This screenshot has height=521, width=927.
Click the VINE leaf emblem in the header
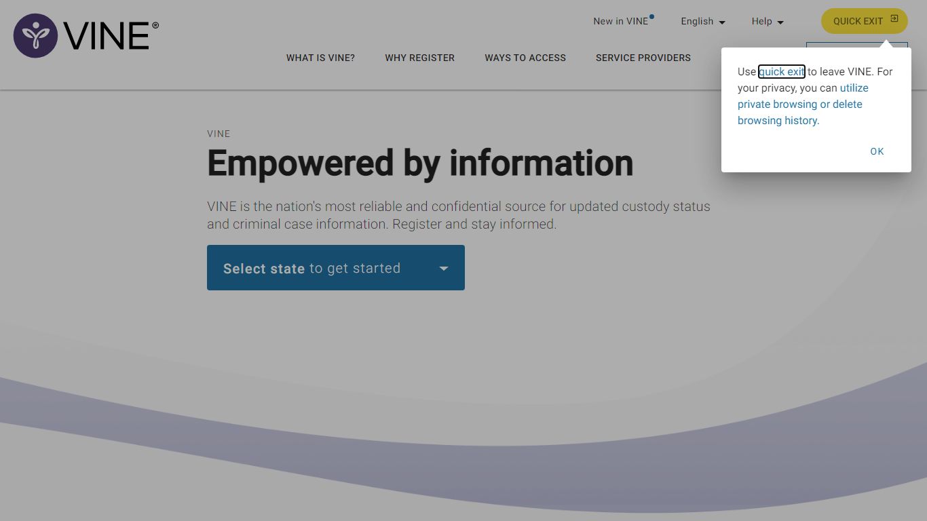(35, 35)
